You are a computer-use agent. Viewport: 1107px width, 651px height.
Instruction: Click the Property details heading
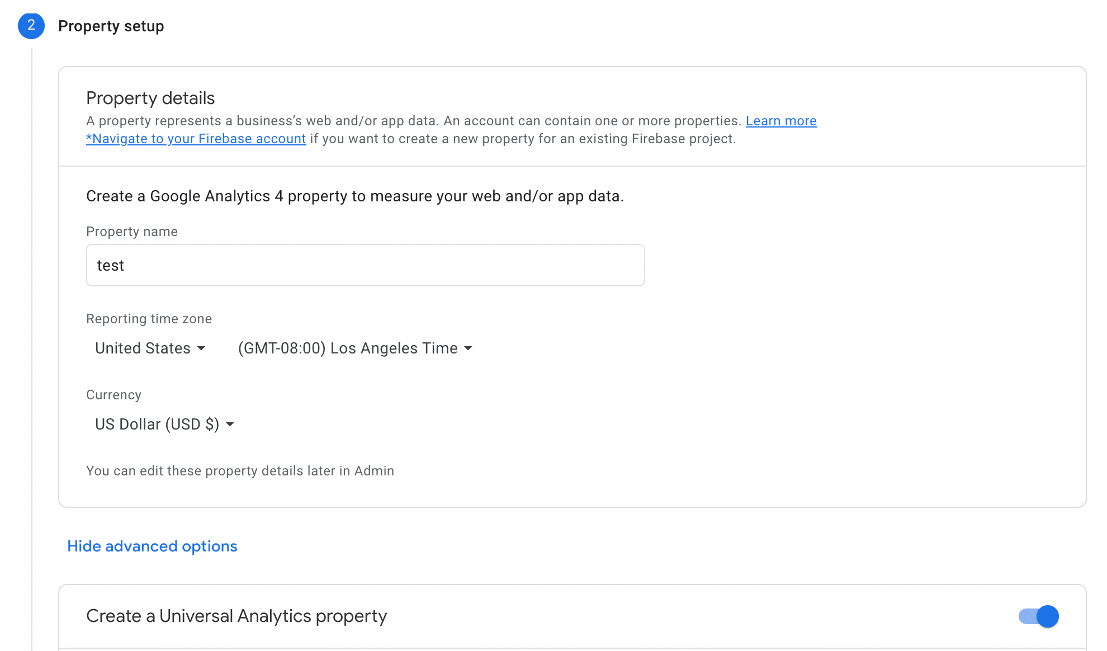pos(150,98)
